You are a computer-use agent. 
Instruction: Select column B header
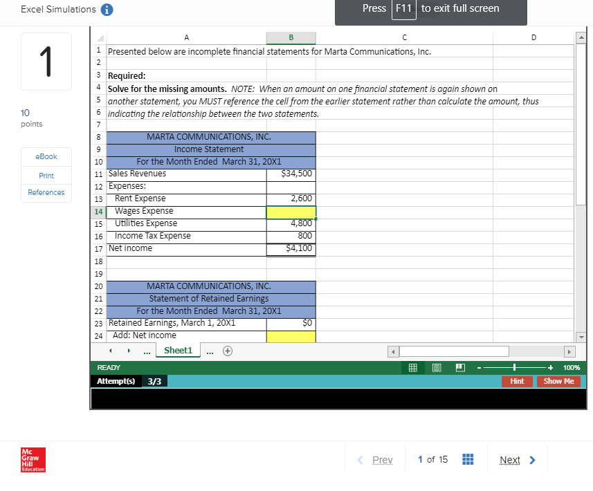(x=291, y=38)
